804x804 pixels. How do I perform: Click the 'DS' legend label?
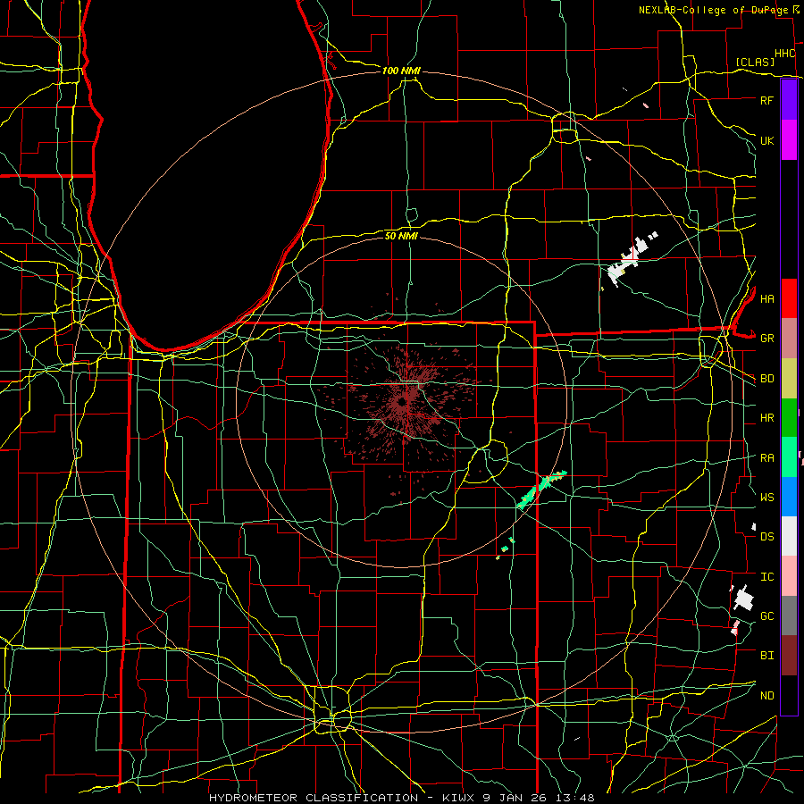(x=766, y=537)
